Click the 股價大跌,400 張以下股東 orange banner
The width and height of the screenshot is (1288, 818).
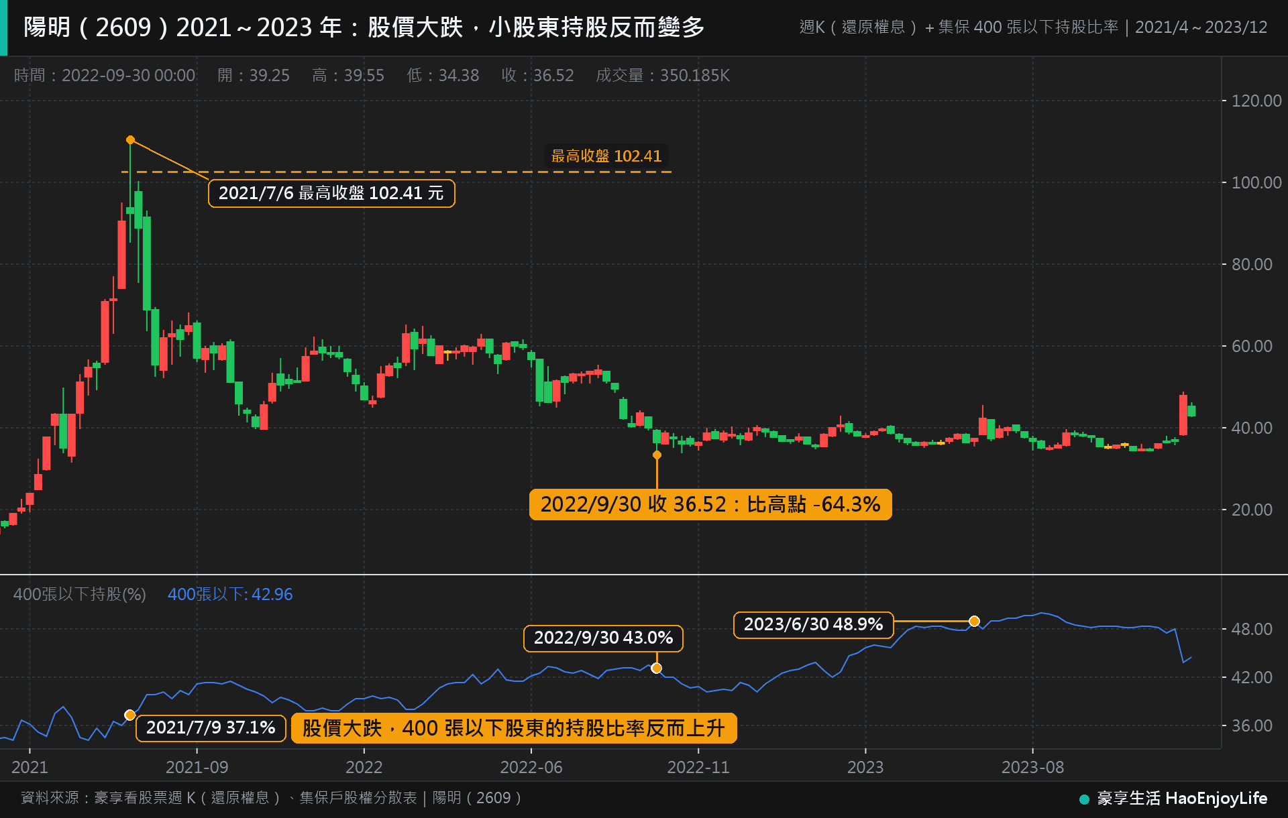514,728
